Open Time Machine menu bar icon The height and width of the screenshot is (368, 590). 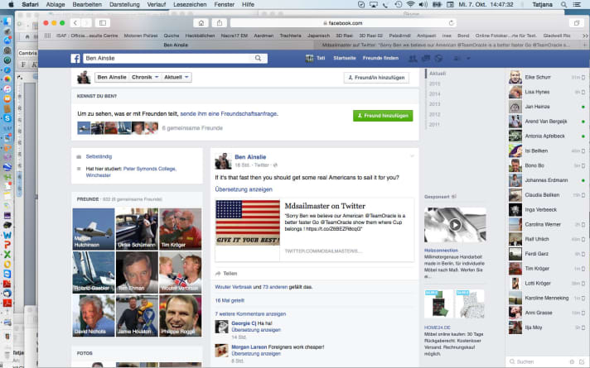(398, 4)
